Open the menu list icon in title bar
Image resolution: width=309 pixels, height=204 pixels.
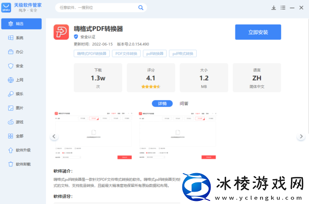pyautogui.click(x=283, y=8)
